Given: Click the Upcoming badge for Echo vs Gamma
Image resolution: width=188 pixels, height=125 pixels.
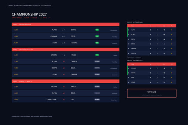Looking at the screenshot, I should point(97,74).
